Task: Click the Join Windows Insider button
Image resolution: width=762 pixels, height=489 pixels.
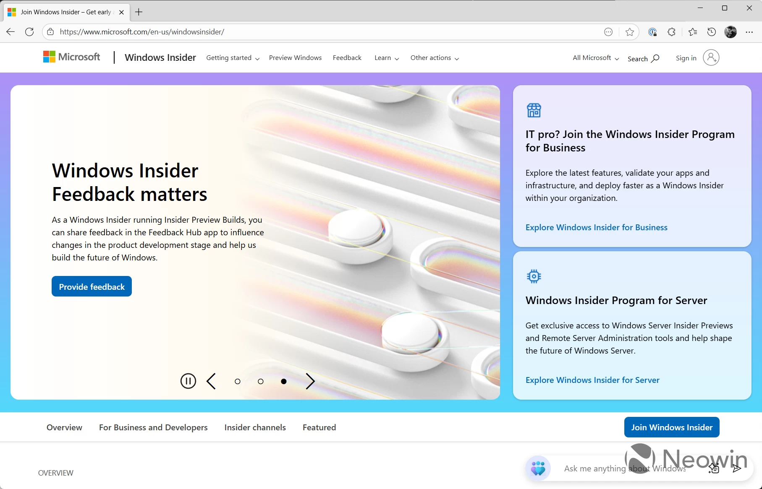Action: [x=671, y=427]
